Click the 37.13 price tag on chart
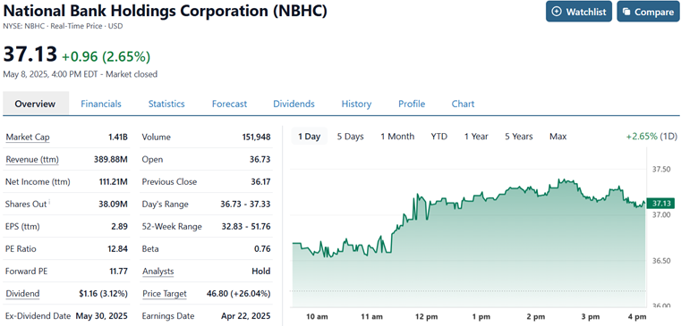Image resolution: width=698 pixels, height=326 pixels. click(660, 204)
